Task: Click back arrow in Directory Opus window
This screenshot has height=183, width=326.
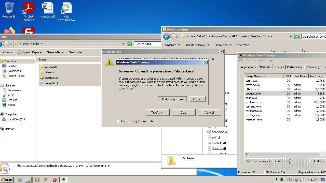Action: [x=166, y=37]
